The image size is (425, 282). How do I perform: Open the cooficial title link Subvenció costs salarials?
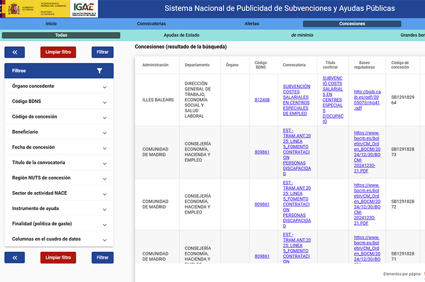click(x=333, y=100)
